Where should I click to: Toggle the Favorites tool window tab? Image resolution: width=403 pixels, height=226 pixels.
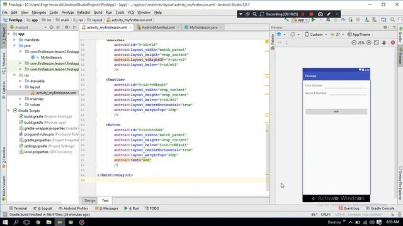tap(4, 158)
